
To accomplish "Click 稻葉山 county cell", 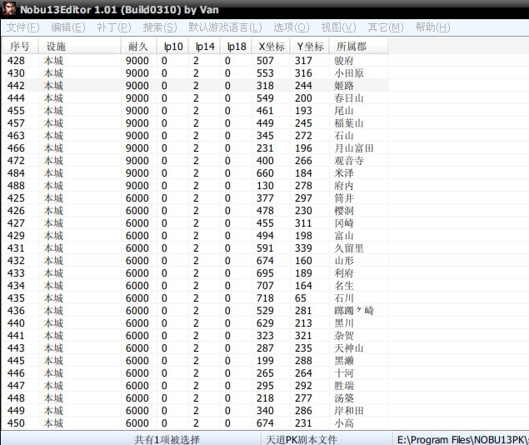I will (349, 123).
